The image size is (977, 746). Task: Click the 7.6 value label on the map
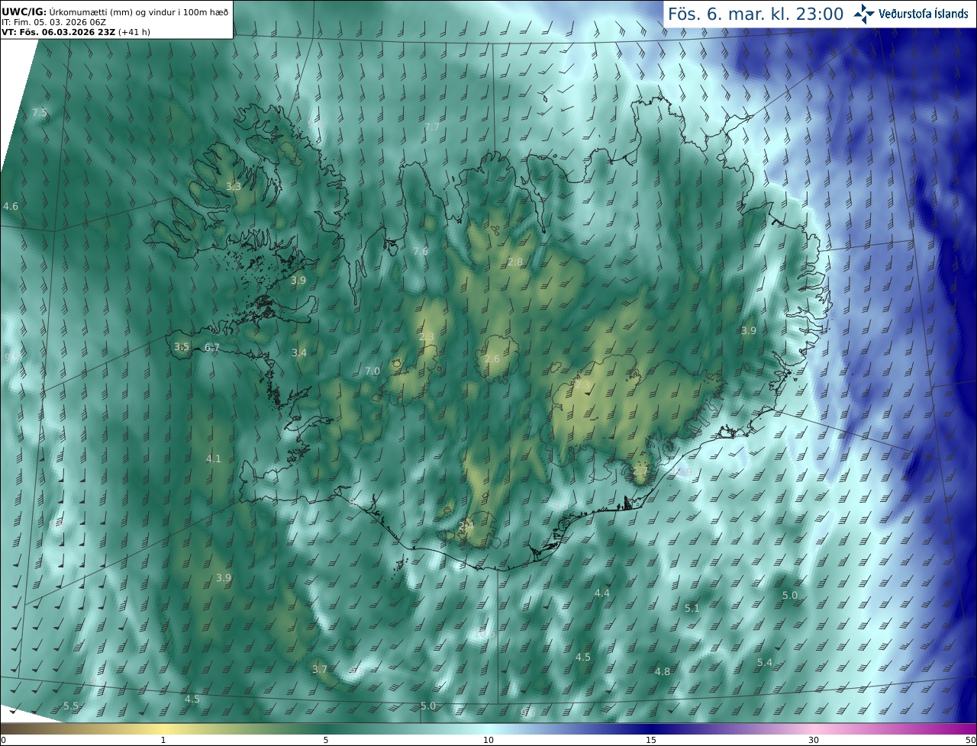421,251
